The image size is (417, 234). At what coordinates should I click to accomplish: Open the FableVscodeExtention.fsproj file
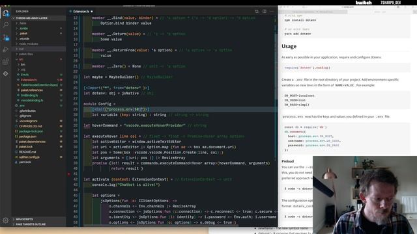click(x=39, y=85)
